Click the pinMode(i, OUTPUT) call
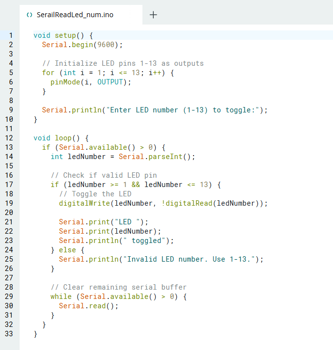 pos(91,82)
